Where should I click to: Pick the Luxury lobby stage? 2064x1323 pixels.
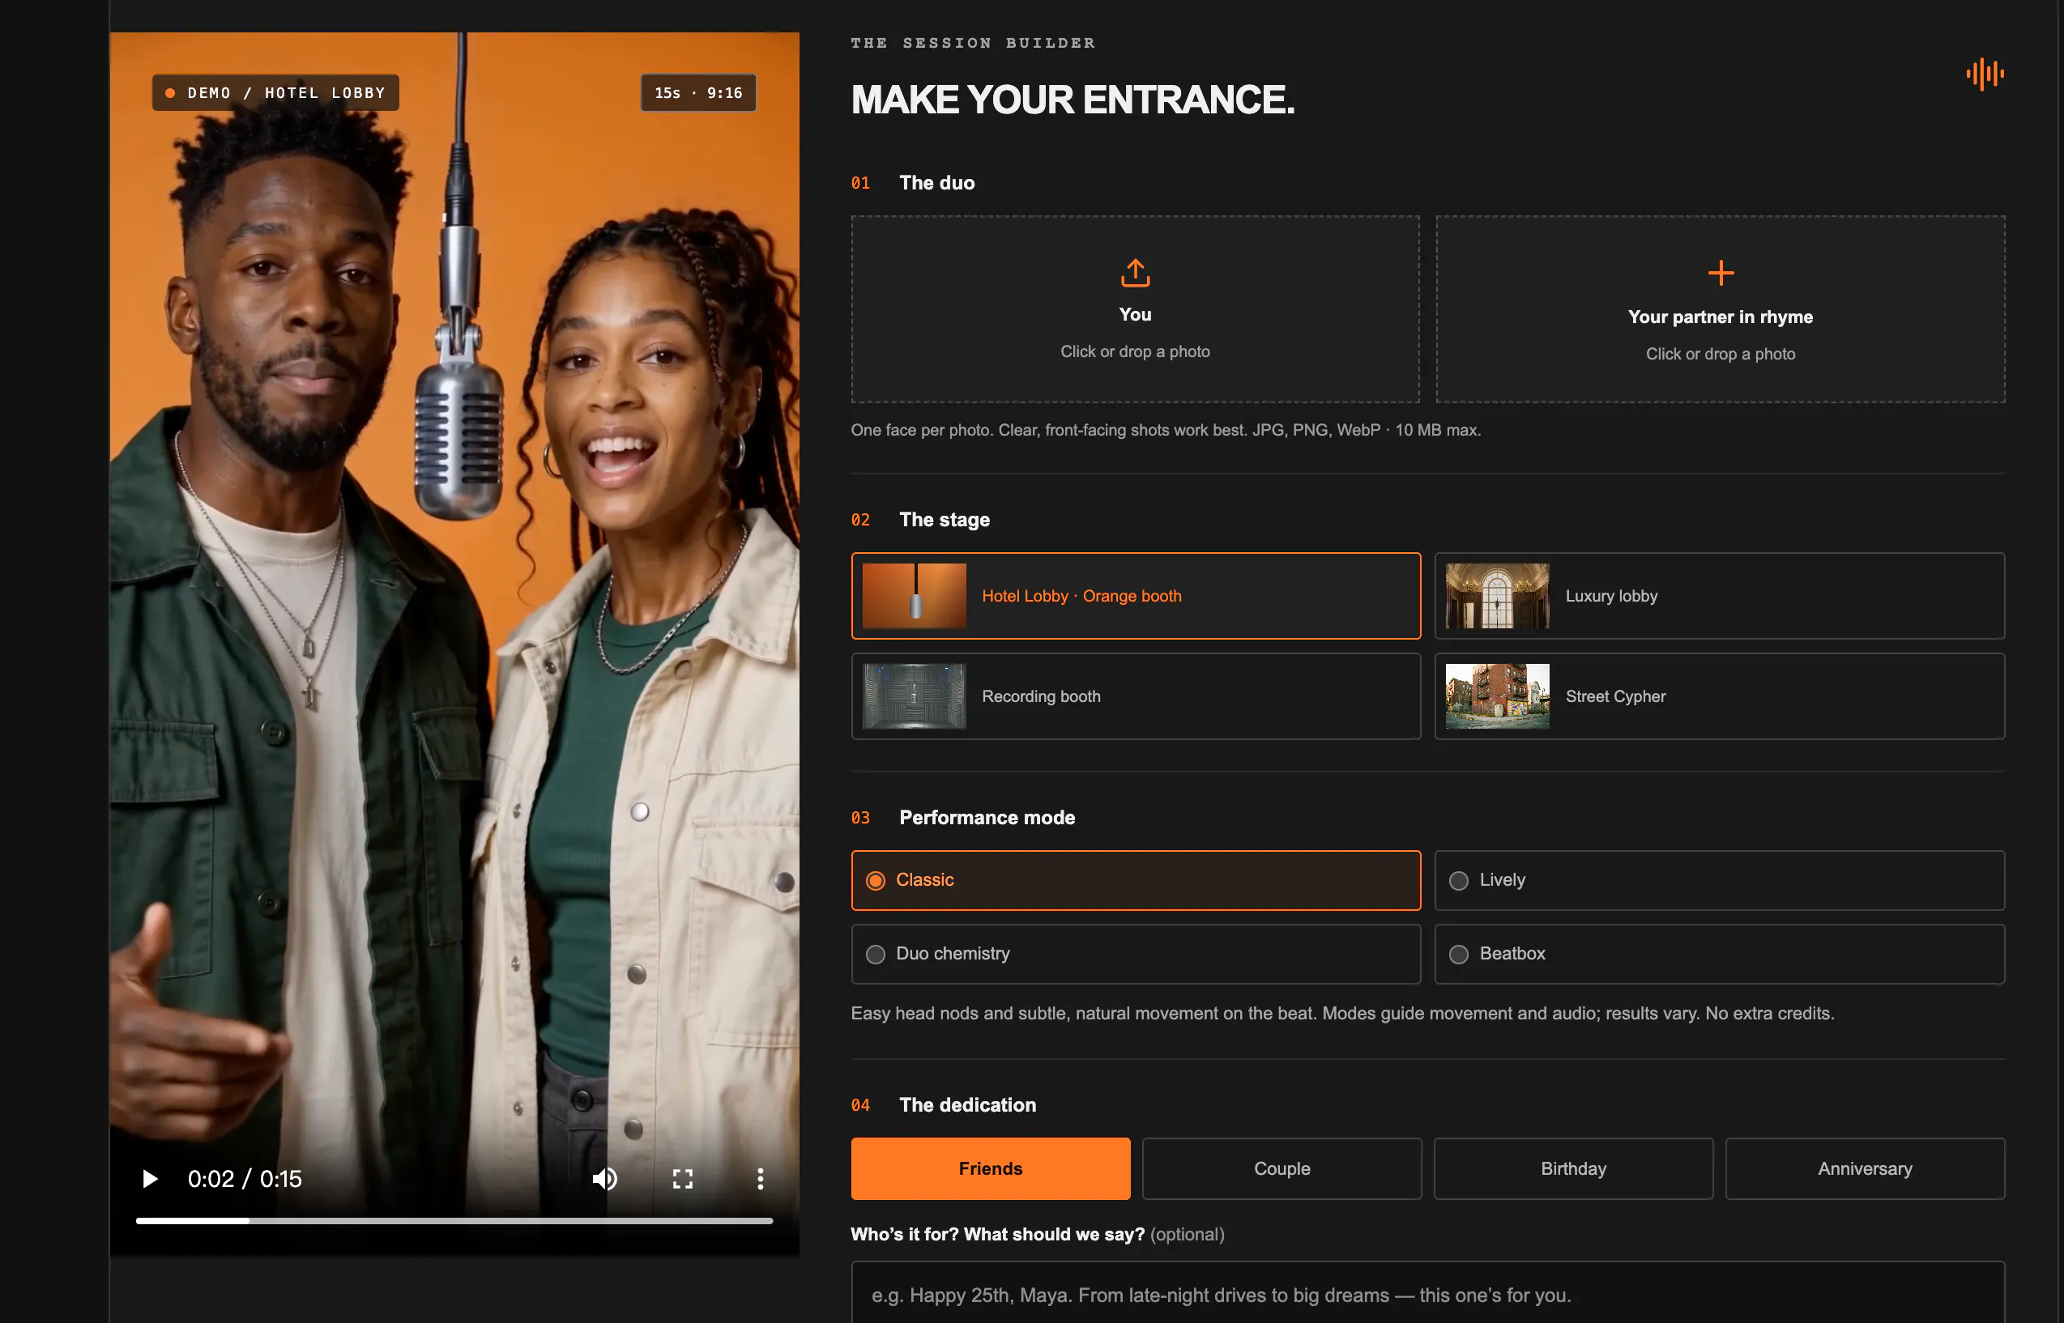tap(1720, 595)
